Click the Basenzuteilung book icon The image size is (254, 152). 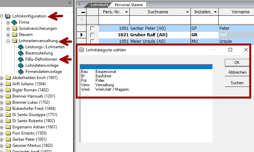pos(21,53)
